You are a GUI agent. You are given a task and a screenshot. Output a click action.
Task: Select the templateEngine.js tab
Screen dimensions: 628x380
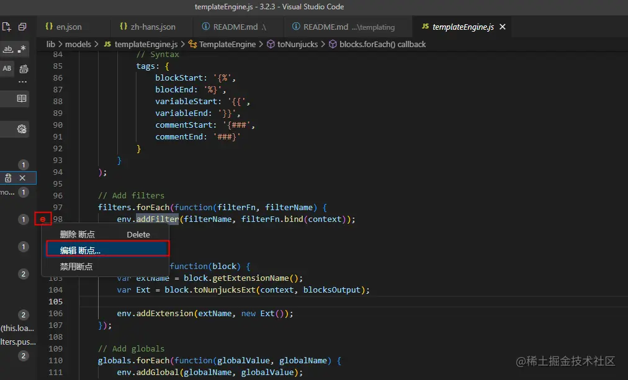coord(462,27)
